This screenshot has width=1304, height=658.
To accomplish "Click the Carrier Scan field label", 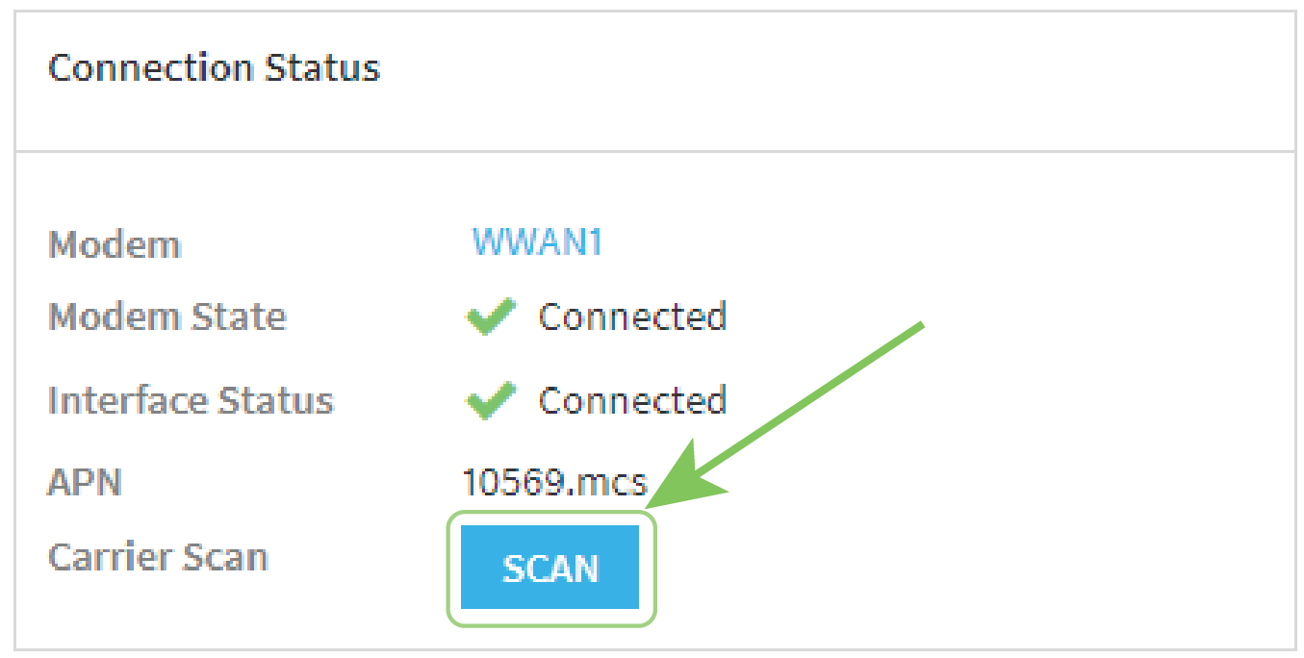I will 158,557.
